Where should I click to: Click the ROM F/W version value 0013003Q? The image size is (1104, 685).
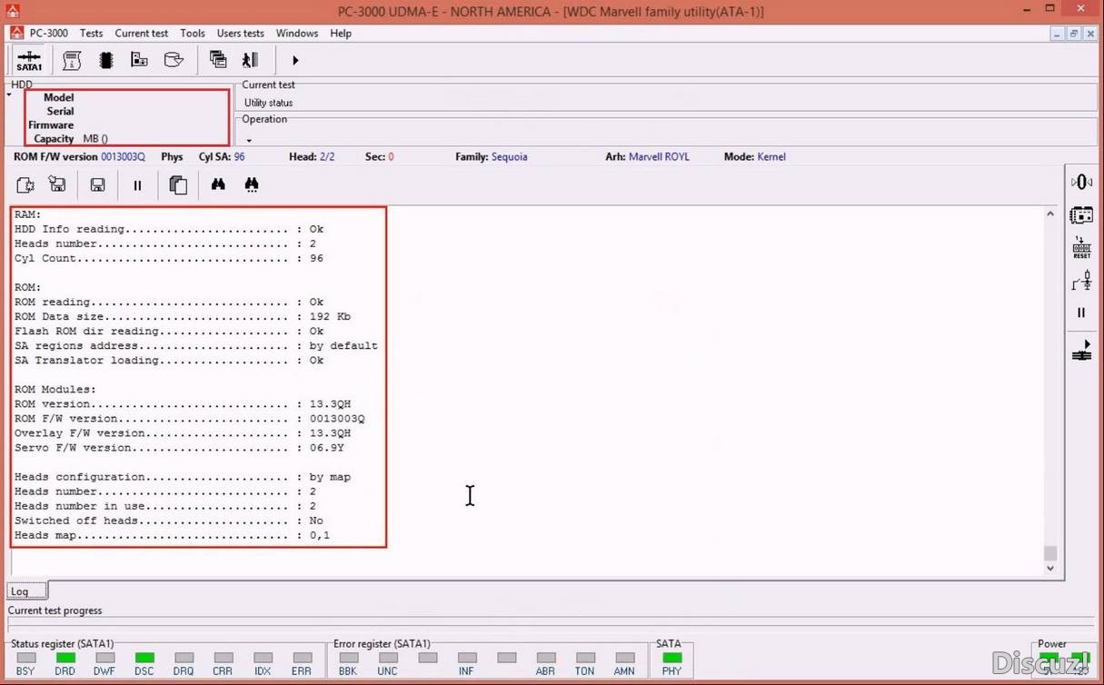(x=123, y=156)
